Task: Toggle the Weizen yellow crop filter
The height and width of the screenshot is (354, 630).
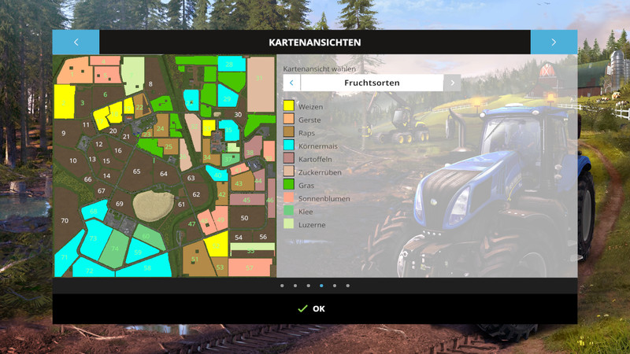Action: click(289, 106)
